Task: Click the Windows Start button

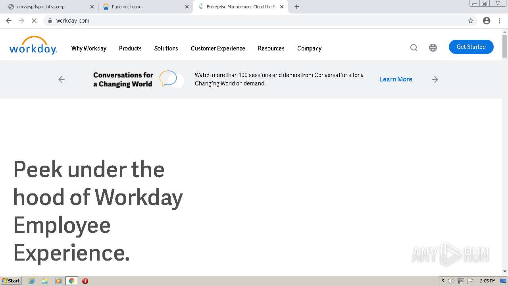Action: [x=11, y=281]
